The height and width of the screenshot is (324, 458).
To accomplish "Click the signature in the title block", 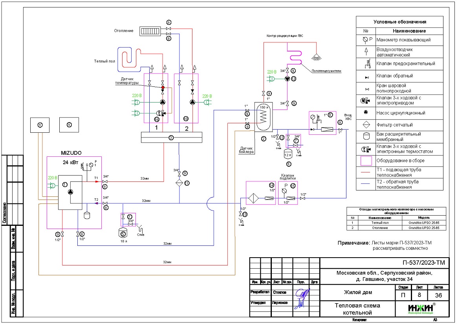I will point(302,297).
